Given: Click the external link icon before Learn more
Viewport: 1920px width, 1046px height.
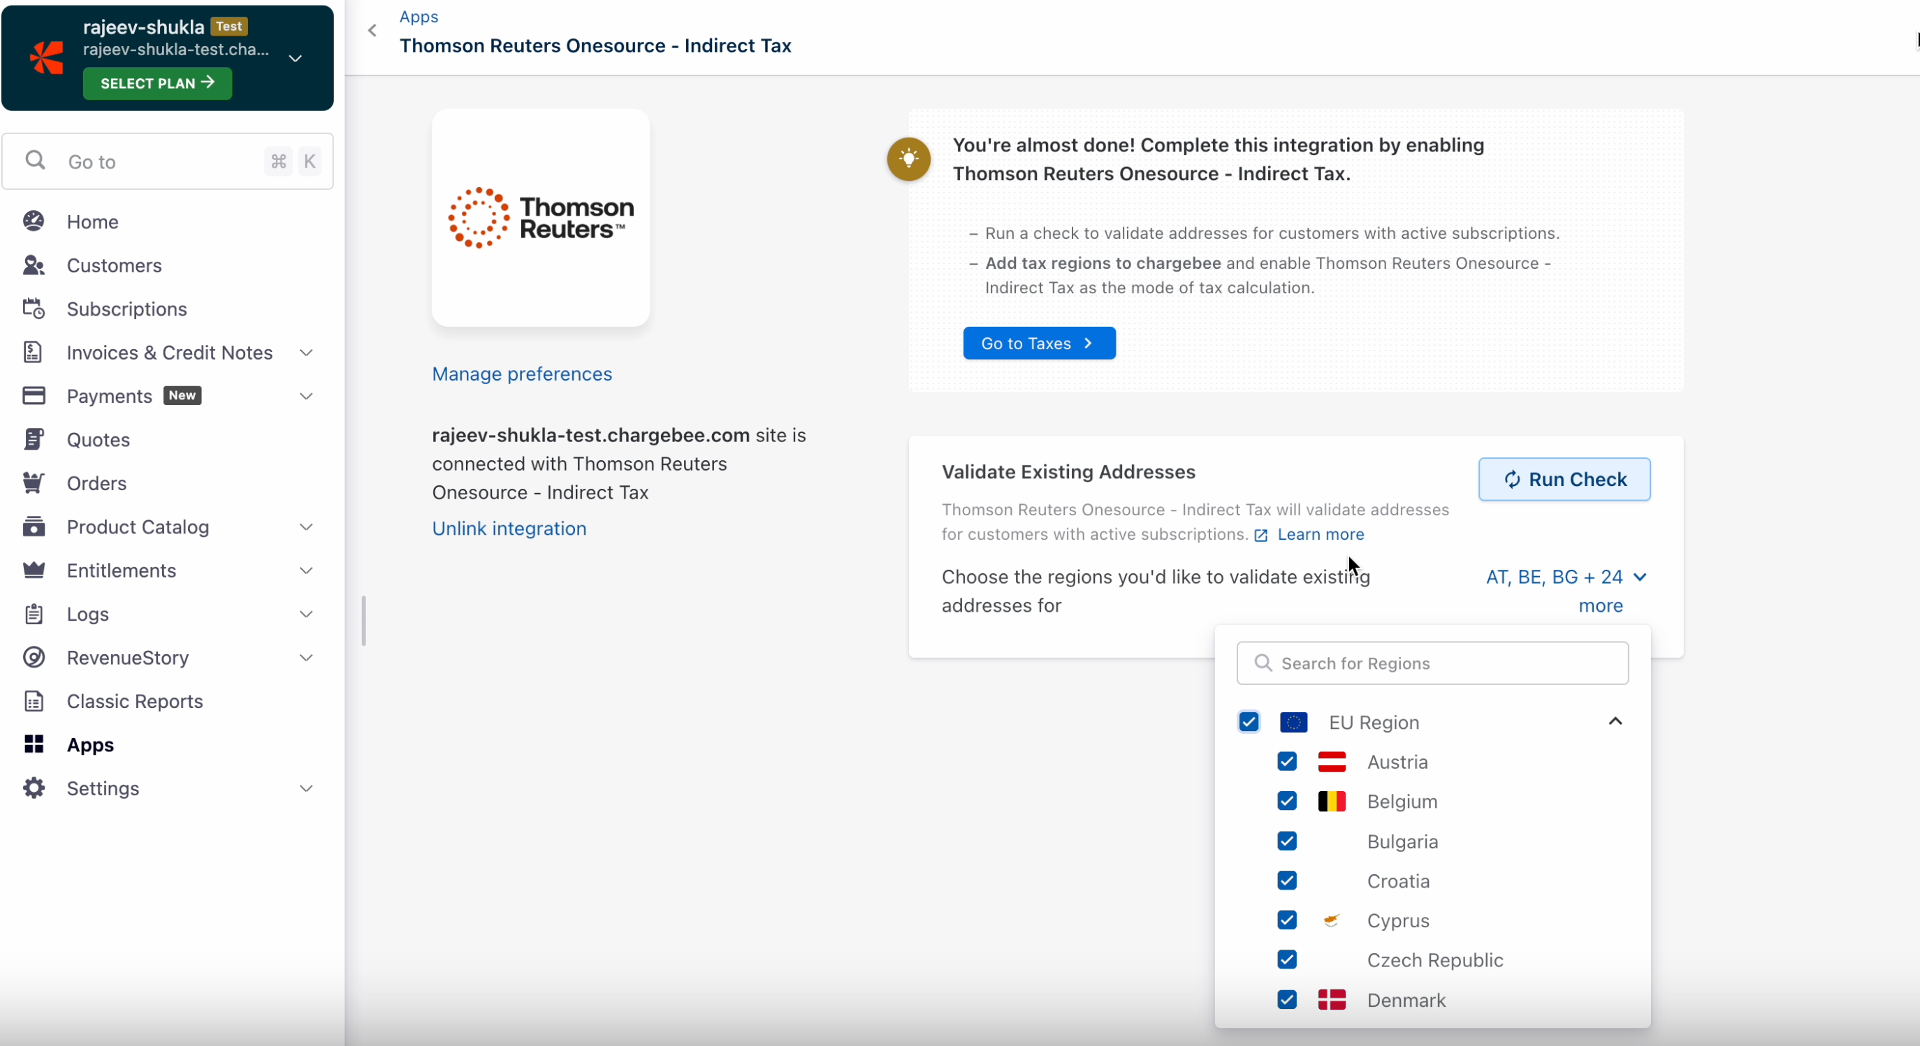Looking at the screenshot, I should pyautogui.click(x=1261, y=536).
